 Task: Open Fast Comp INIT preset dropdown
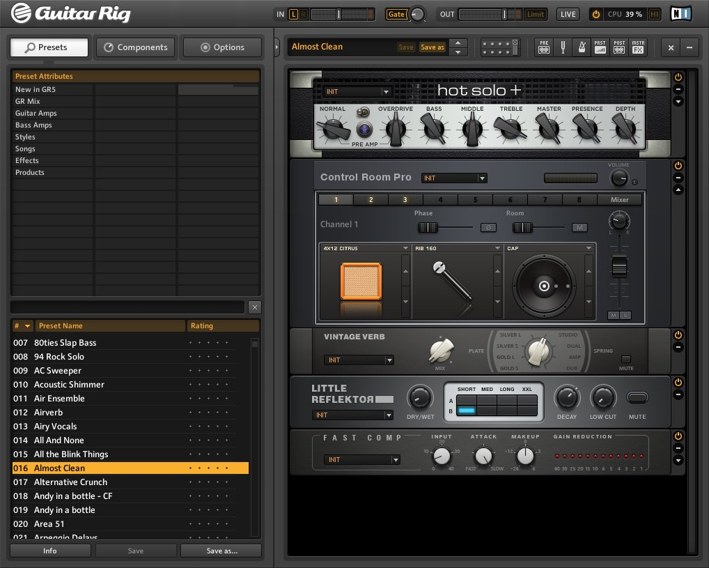point(362,460)
